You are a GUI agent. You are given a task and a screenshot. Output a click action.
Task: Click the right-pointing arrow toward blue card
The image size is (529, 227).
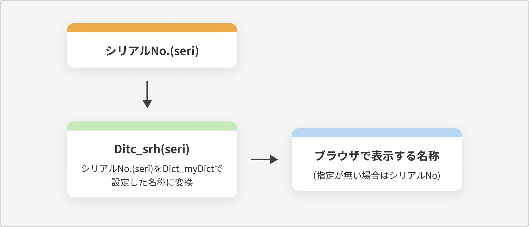point(264,159)
